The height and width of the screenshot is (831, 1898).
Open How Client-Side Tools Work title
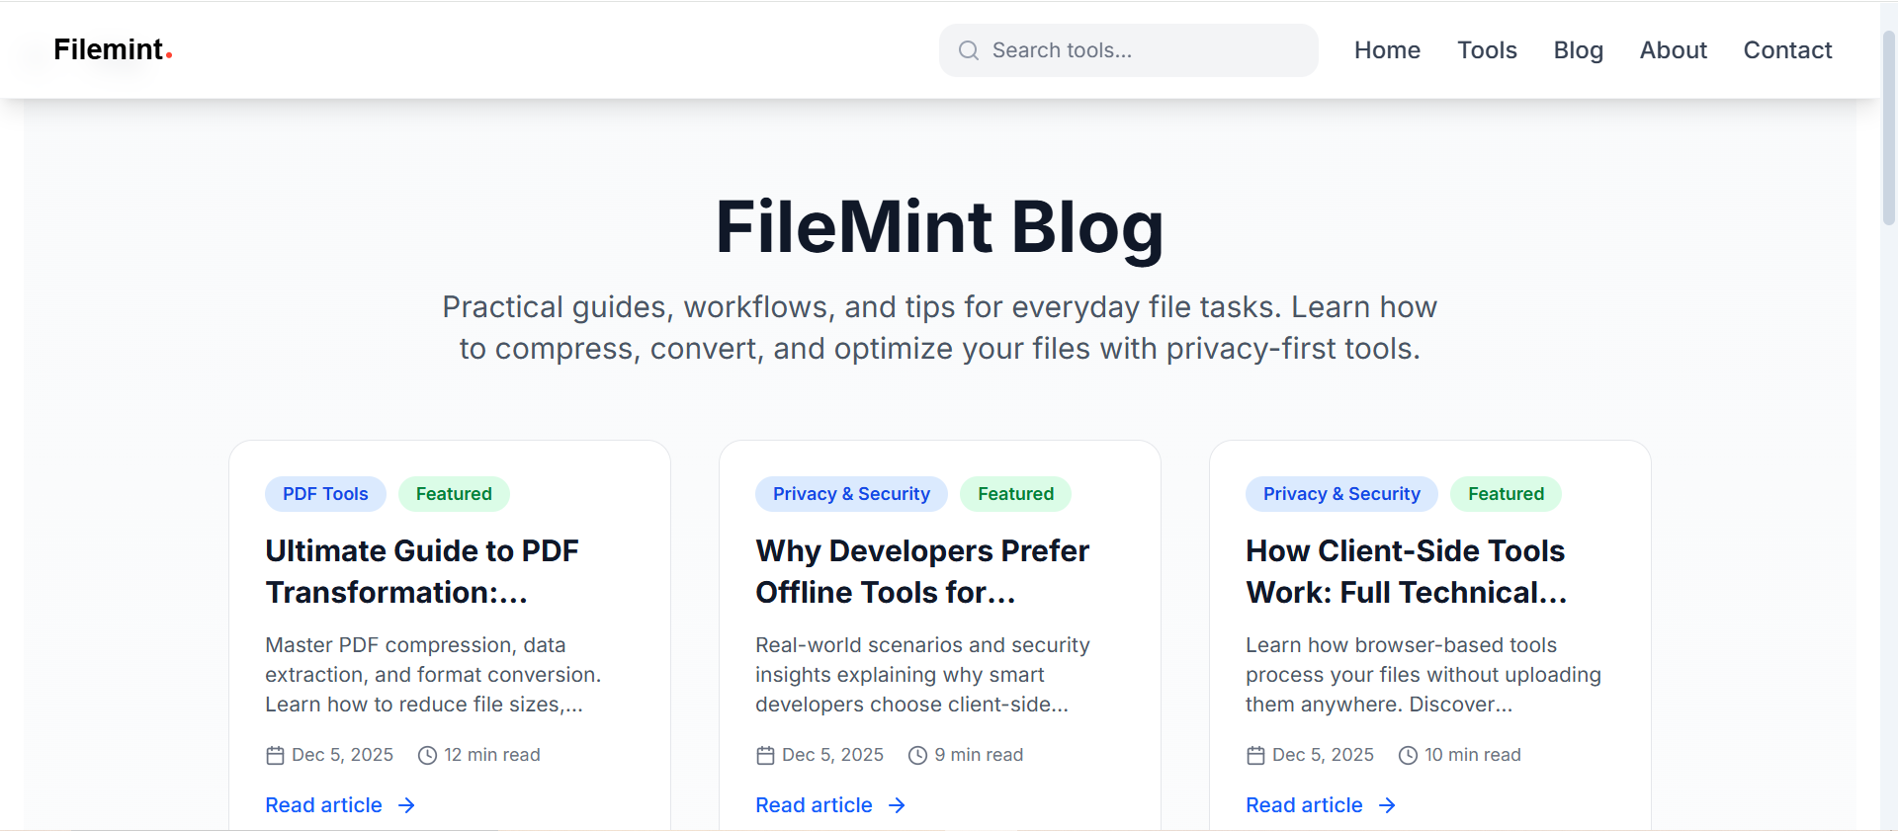click(1406, 571)
